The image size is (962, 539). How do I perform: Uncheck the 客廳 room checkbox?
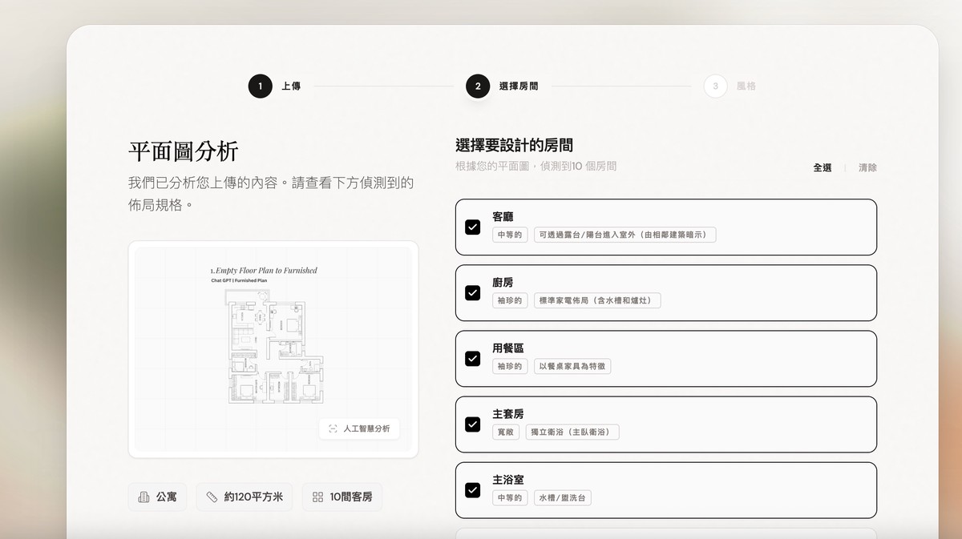click(473, 227)
